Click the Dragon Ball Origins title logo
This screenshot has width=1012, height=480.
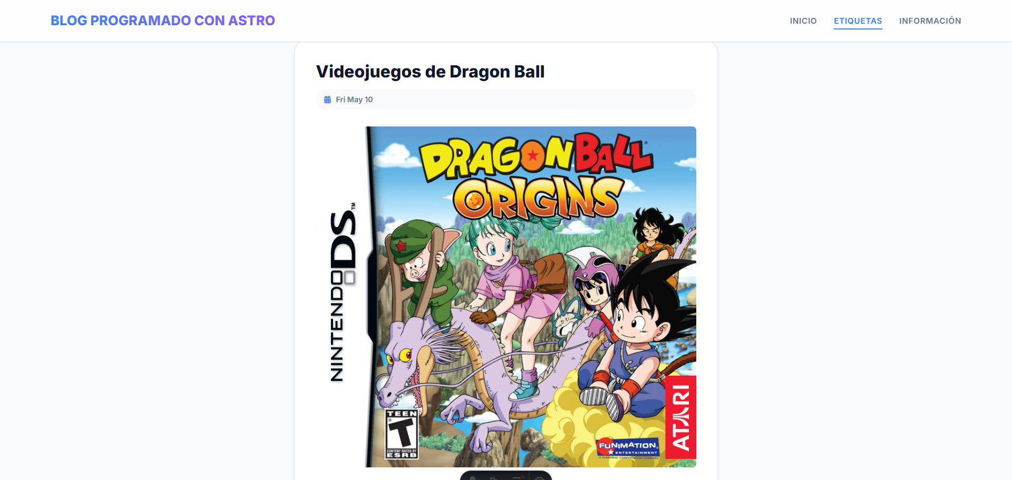point(537,177)
